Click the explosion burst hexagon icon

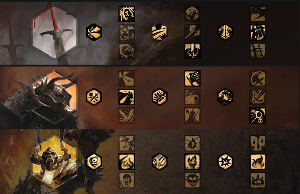coord(225,97)
